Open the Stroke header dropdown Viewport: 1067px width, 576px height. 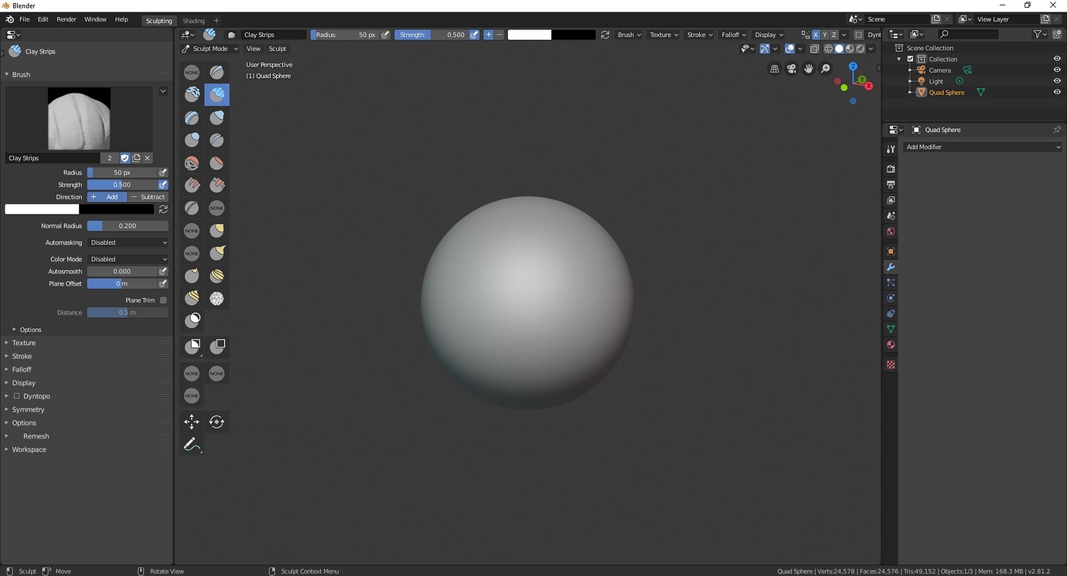(x=699, y=35)
